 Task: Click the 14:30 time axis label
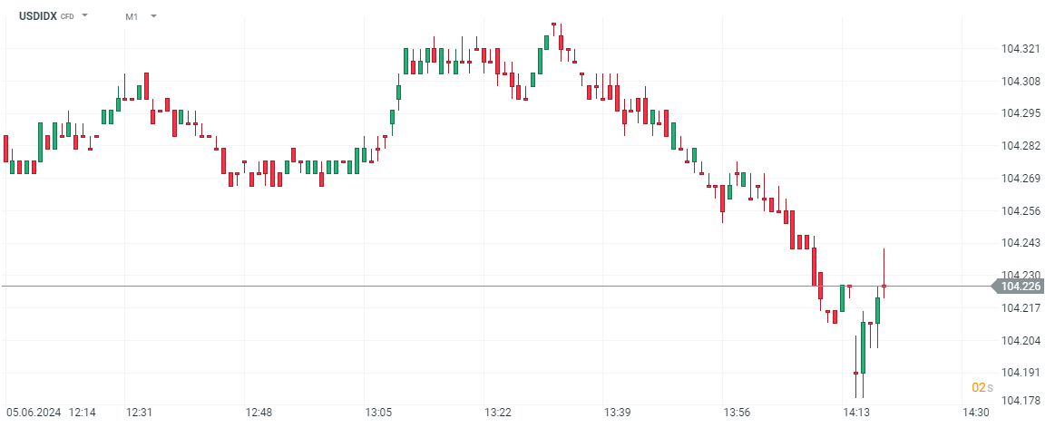(x=975, y=413)
